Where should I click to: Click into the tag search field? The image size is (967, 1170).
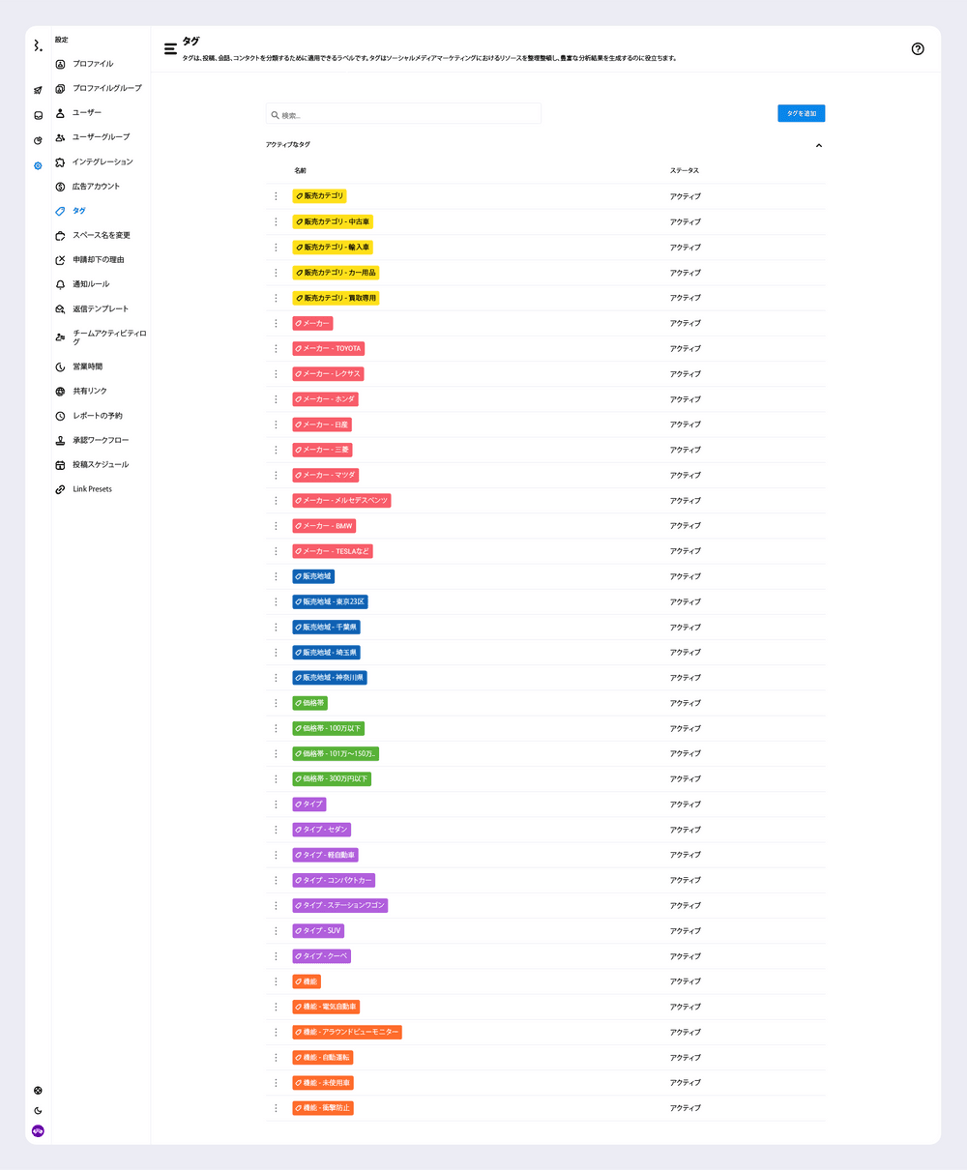pos(406,114)
